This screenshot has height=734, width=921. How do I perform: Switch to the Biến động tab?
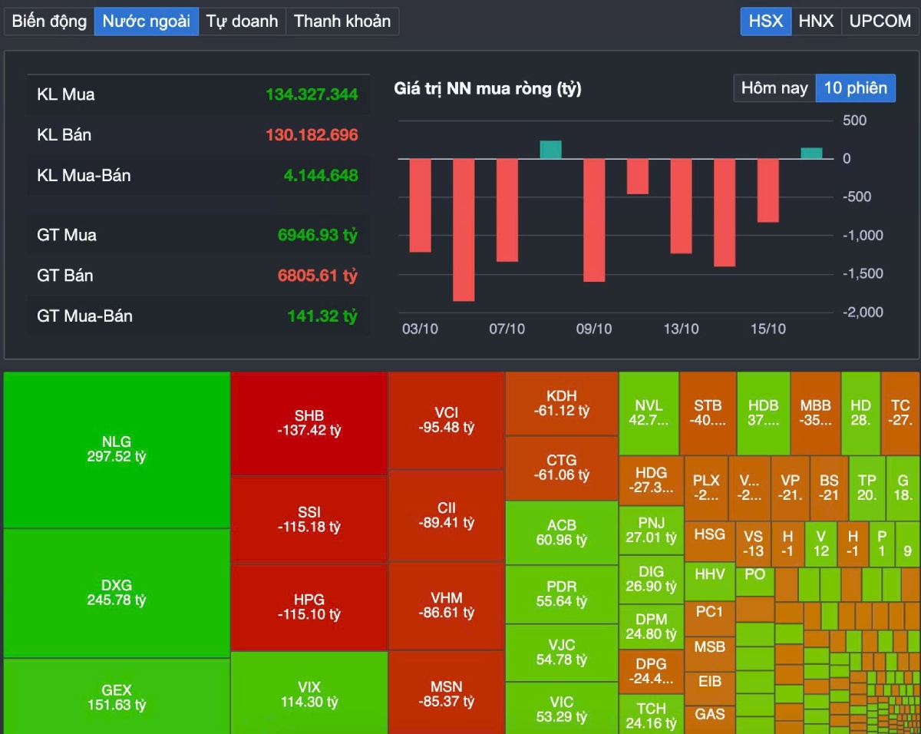[49, 21]
